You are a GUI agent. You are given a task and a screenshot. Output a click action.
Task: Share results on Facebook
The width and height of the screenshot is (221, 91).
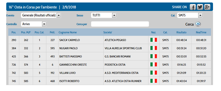pos(193,7)
